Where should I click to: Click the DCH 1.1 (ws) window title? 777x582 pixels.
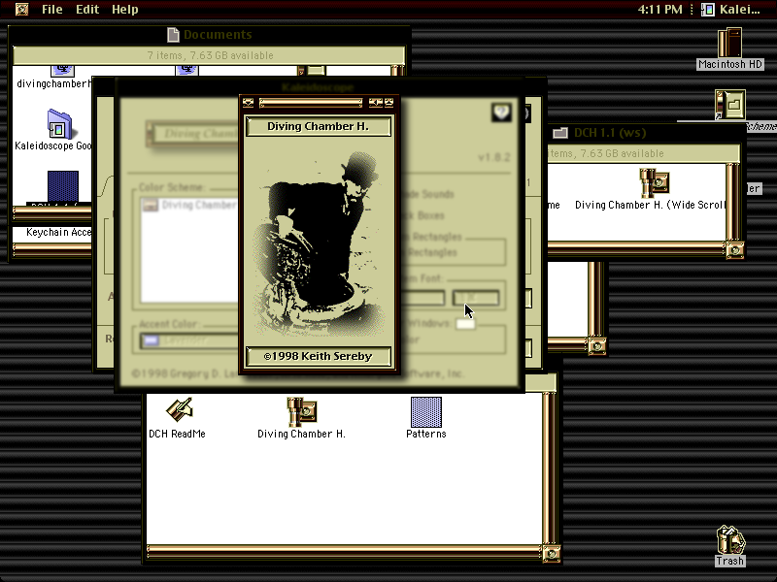click(x=610, y=133)
